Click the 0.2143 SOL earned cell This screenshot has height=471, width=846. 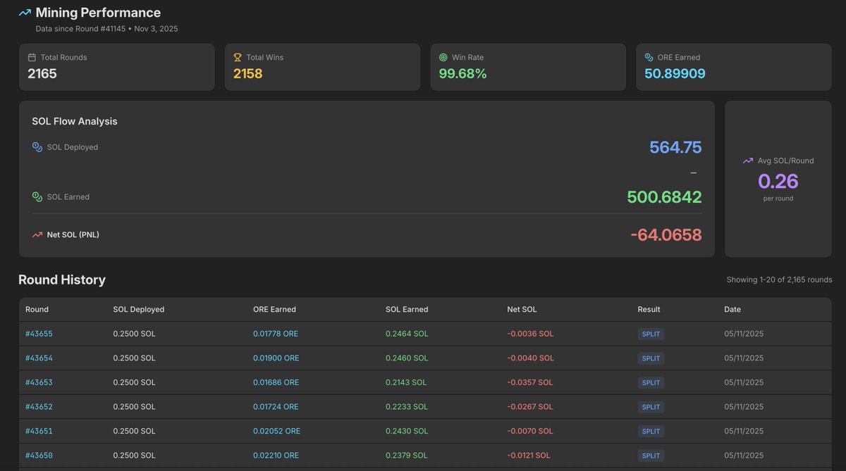pos(406,382)
